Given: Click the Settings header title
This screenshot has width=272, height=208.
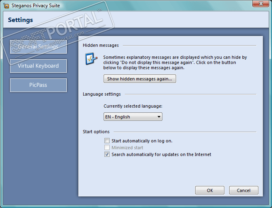Looking at the screenshot, I should (20, 20).
